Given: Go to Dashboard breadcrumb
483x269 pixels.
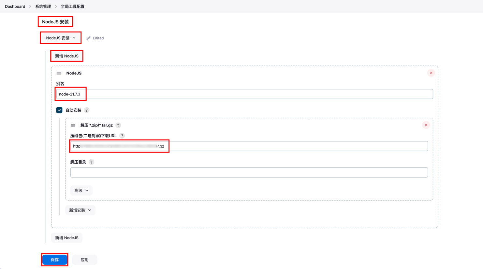Looking at the screenshot, I should [15, 7].
